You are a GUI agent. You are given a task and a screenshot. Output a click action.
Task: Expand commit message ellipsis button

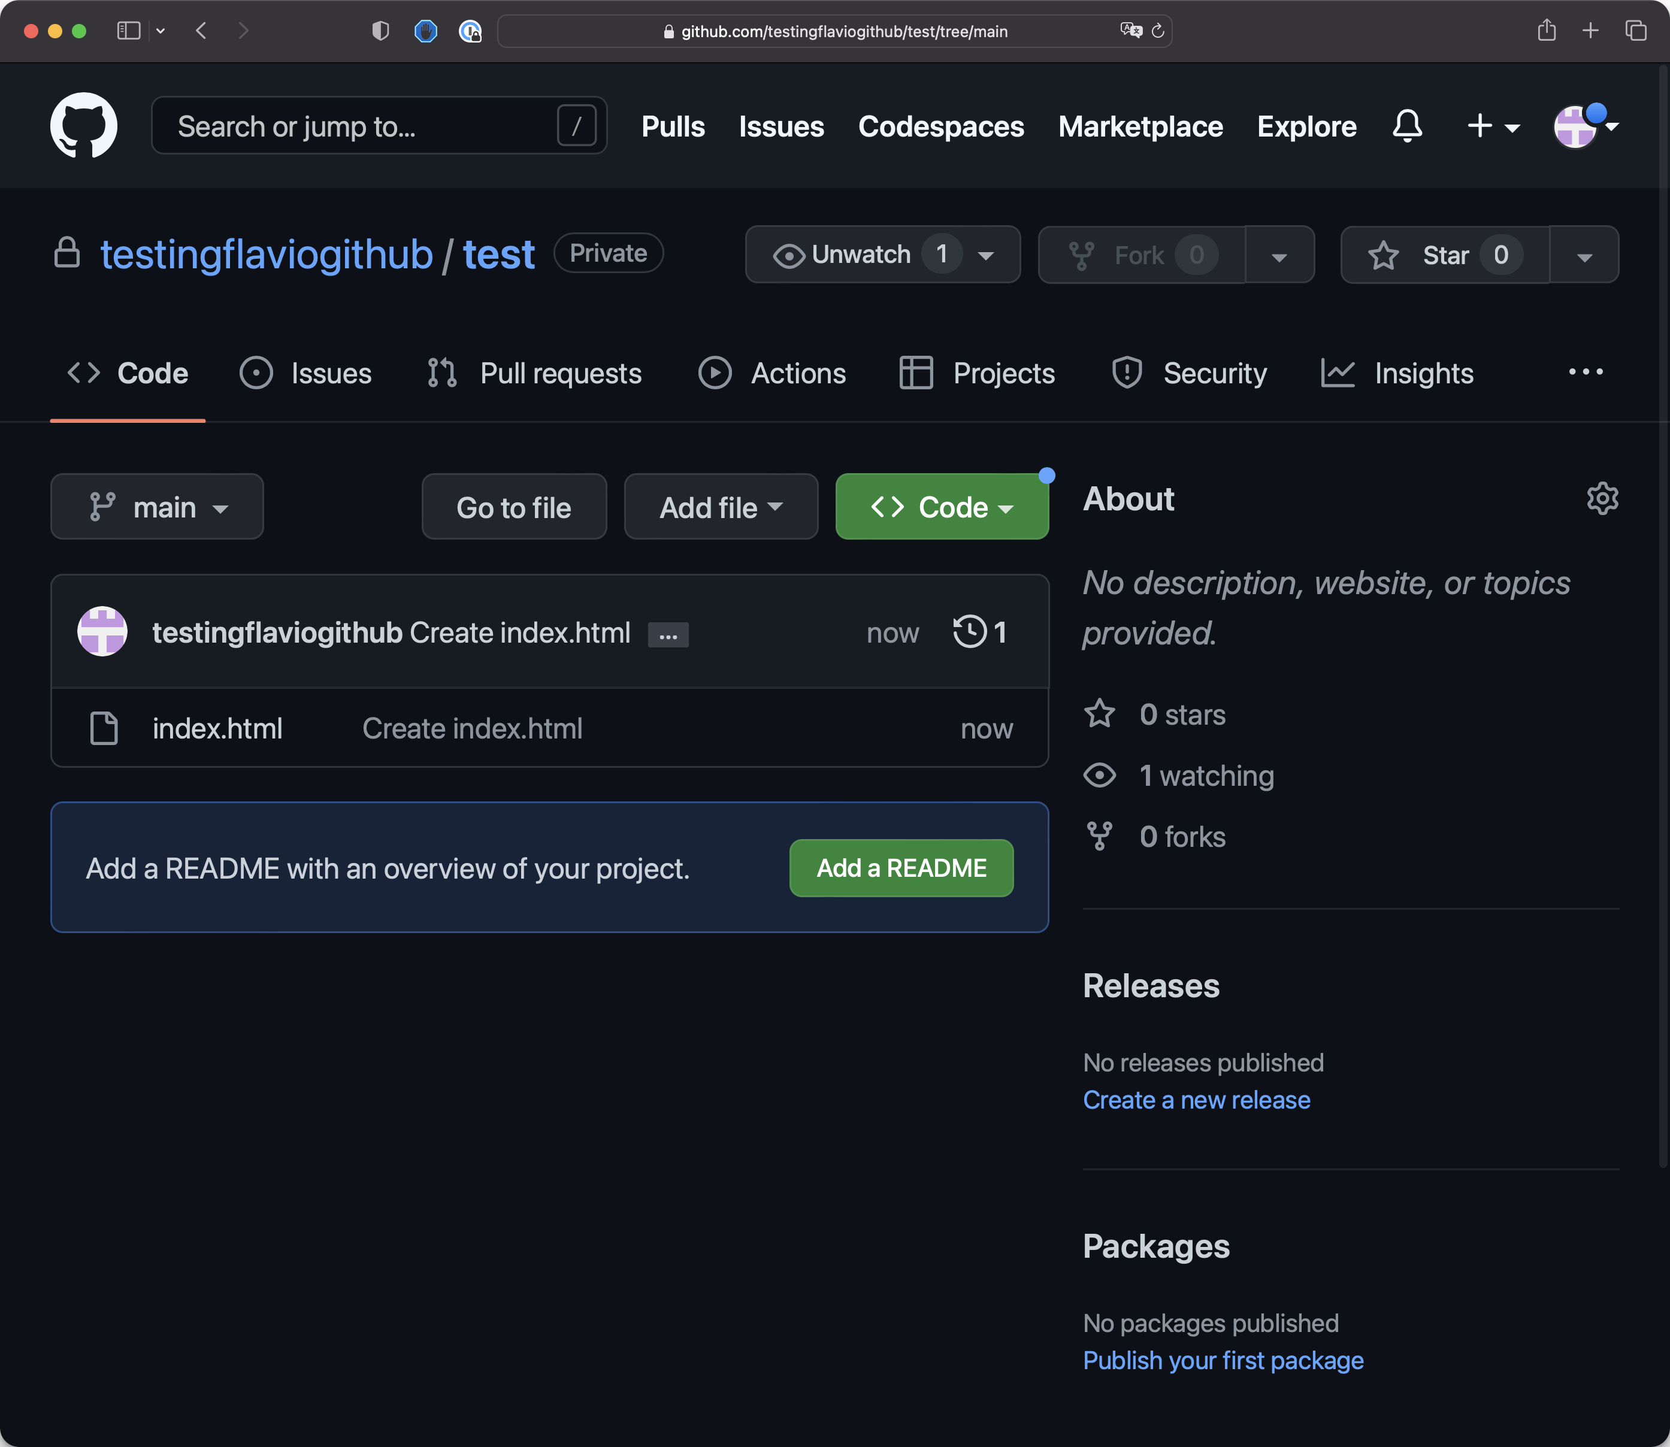pyautogui.click(x=668, y=635)
